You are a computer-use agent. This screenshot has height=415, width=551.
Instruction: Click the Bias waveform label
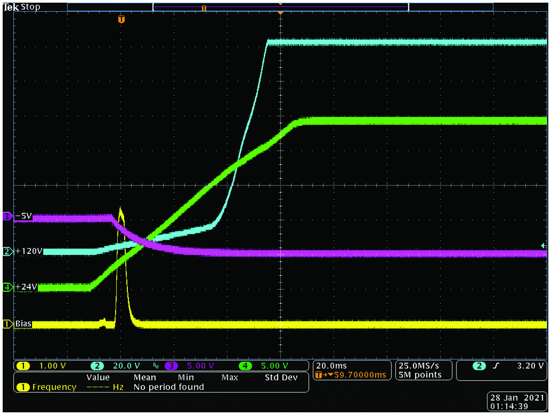coord(23,324)
